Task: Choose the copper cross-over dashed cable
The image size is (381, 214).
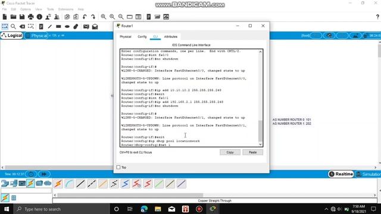Action: coord(92,184)
